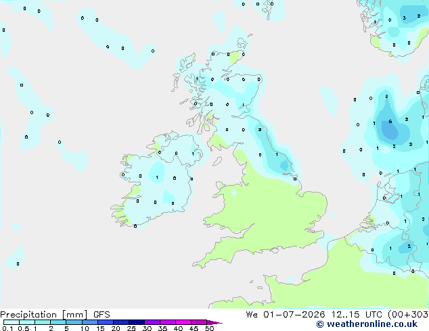
Task: Pick the 10–15 mm legend swatch
Action: click(89, 322)
